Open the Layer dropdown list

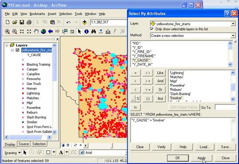pos(233,24)
